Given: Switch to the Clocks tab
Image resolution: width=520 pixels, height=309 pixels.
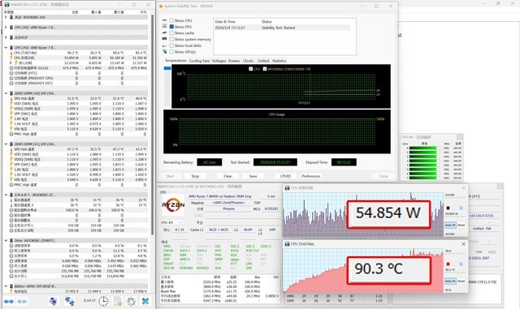Looking at the screenshot, I should [x=248, y=61].
